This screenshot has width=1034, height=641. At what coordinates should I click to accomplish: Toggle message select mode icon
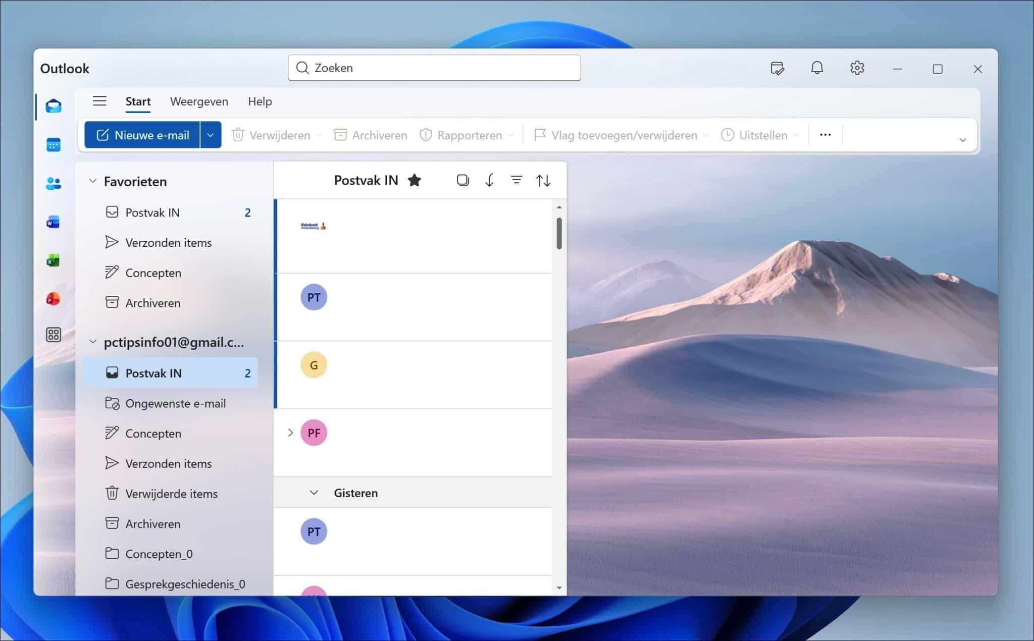pos(462,180)
